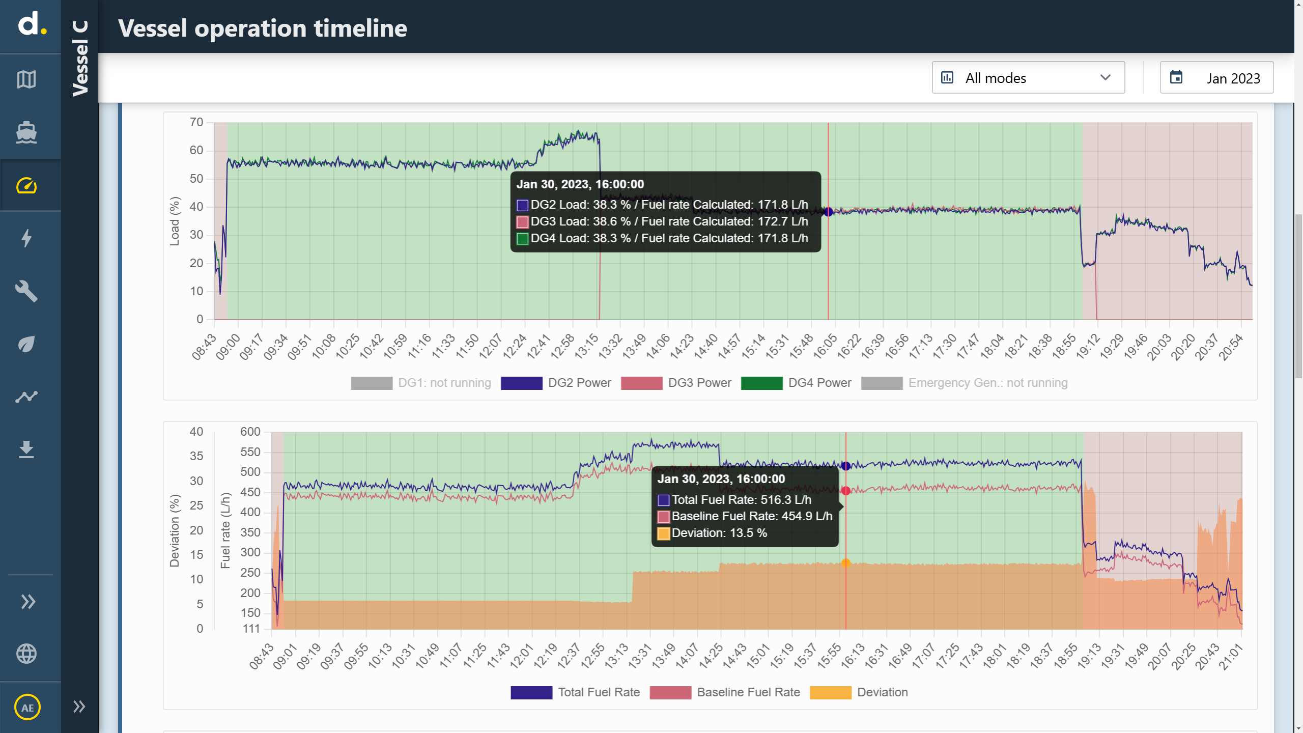Viewport: 1303px width, 733px height.
Task: Toggle DG1: not running legend entry
Action: point(421,383)
